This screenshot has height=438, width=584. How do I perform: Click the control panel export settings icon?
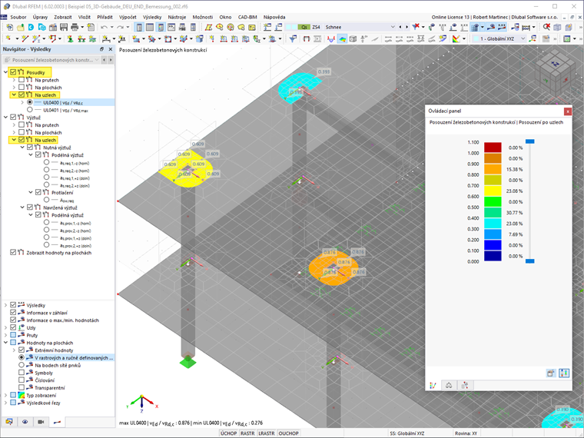pos(551,373)
